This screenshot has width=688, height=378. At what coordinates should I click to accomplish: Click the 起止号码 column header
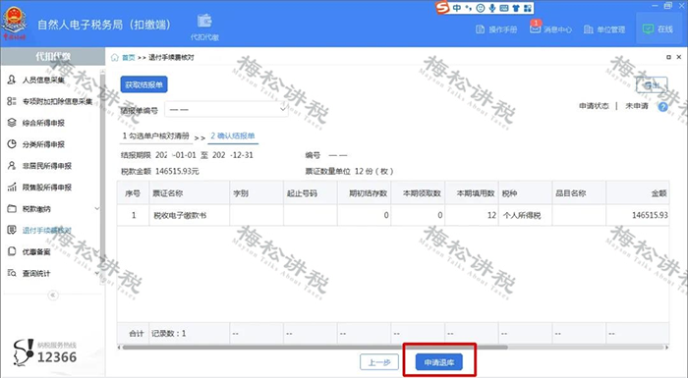pyautogui.click(x=310, y=193)
